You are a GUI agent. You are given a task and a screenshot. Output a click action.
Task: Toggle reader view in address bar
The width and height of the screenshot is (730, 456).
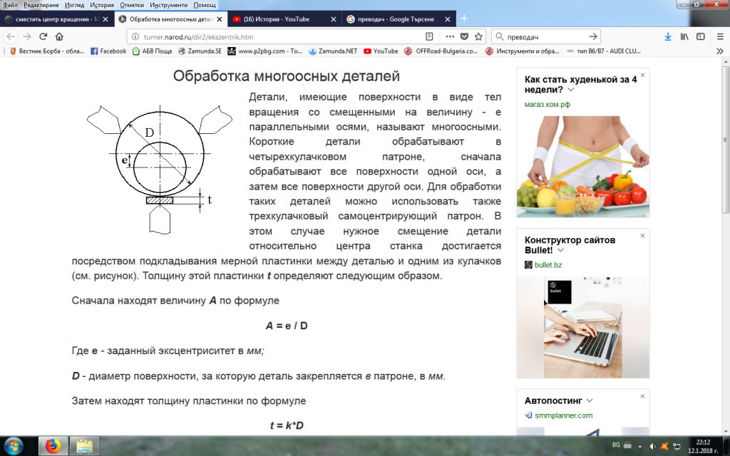[429, 36]
